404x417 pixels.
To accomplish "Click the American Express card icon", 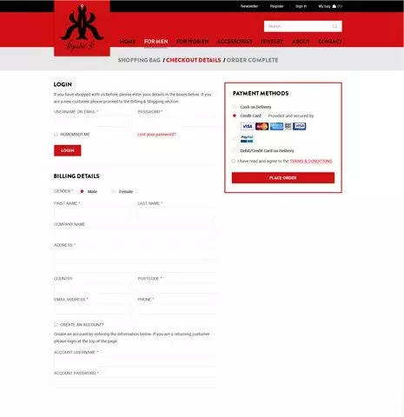I will pos(276,126).
